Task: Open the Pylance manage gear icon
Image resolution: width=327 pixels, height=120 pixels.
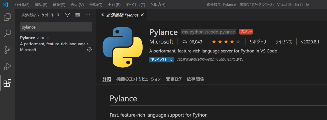Action: pyautogui.click(x=89, y=49)
